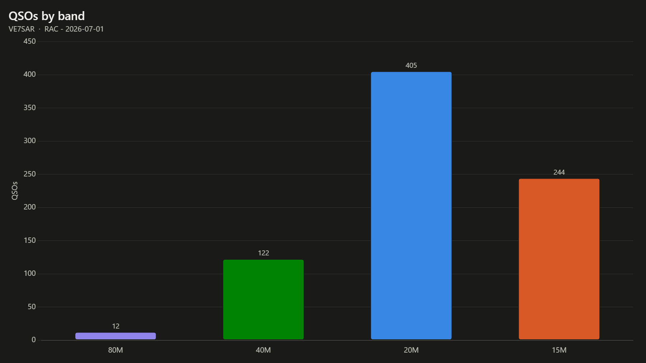This screenshot has height=363, width=646.
Task: Click the subtitle VE7SAR · RAC - 2026-07-01
Action: (x=56, y=29)
